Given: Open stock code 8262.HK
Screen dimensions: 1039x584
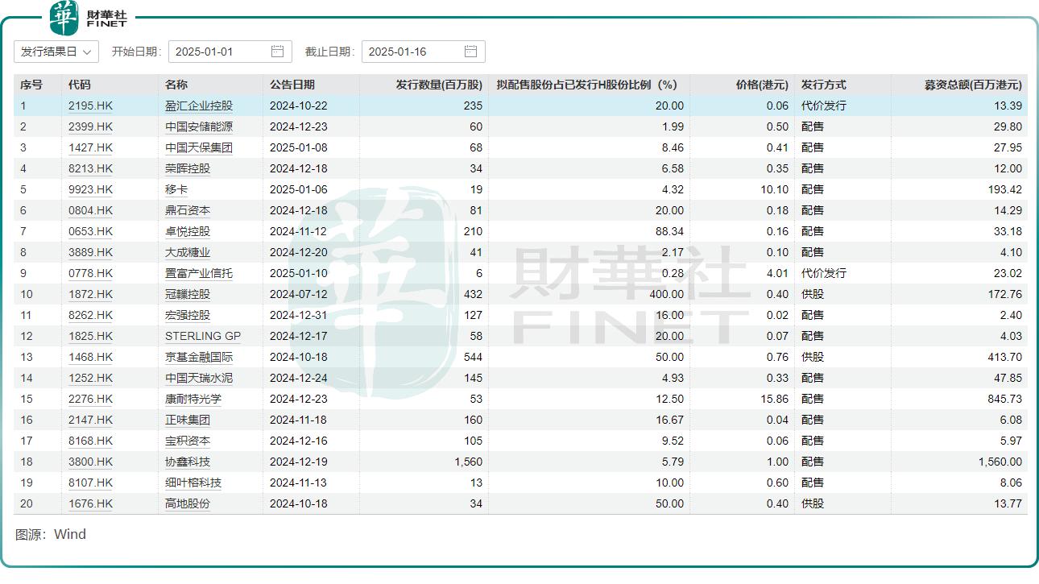Looking at the screenshot, I should pyautogui.click(x=91, y=315).
